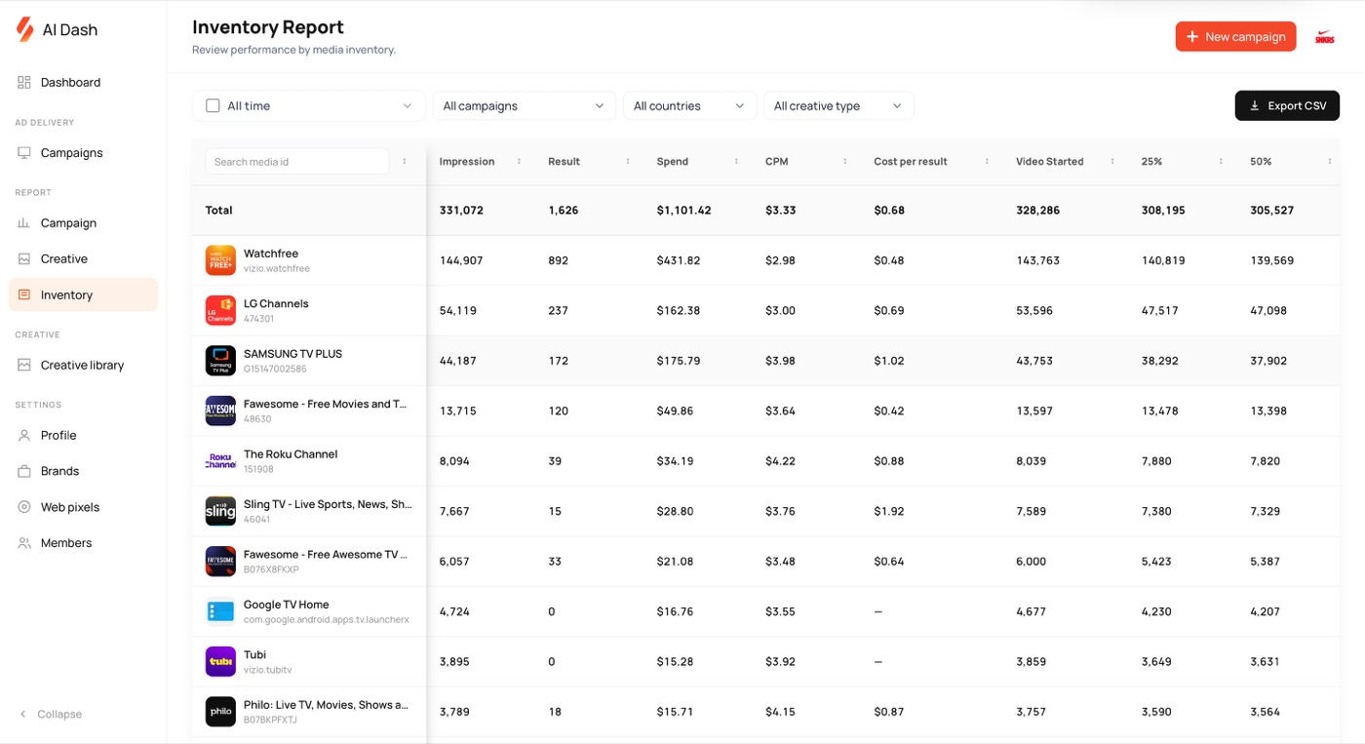1365x744 pixels.
Task: Open Profile settings
Action: [84, 436]
